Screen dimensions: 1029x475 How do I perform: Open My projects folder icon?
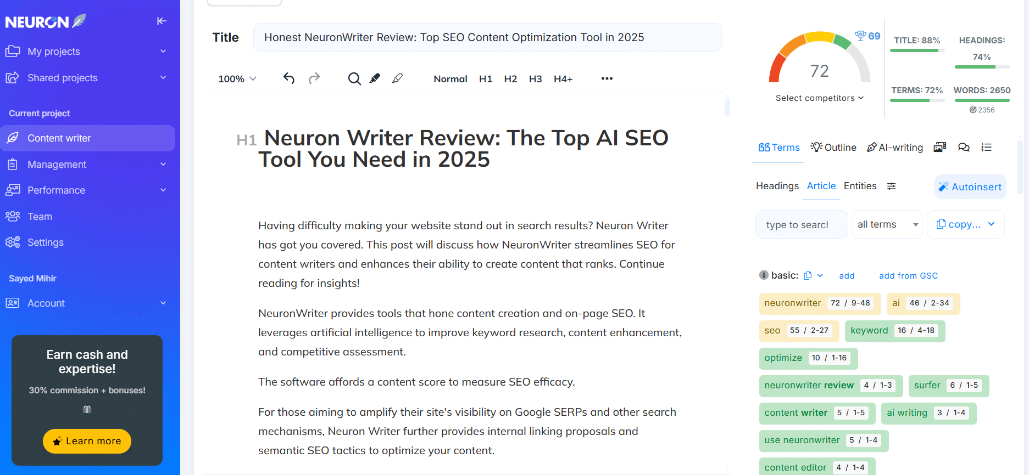click(x=13, y=51)
